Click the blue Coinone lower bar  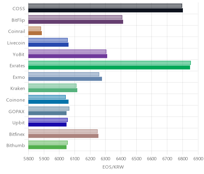pos(48,102)
